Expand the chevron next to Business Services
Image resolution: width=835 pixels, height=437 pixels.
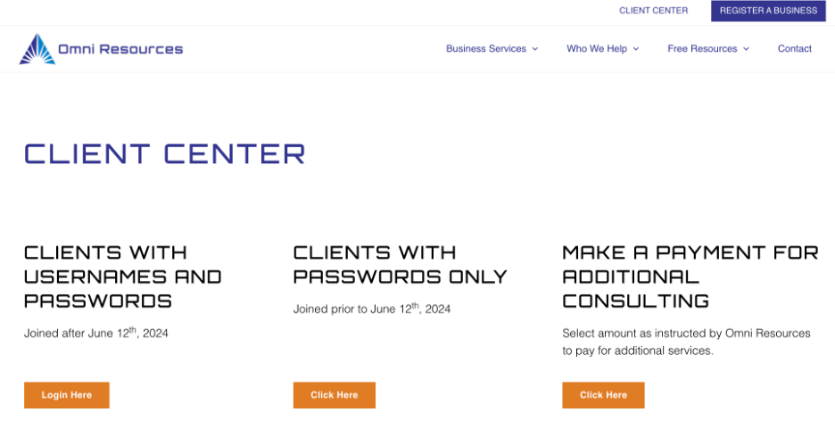[x=535, y=49]
